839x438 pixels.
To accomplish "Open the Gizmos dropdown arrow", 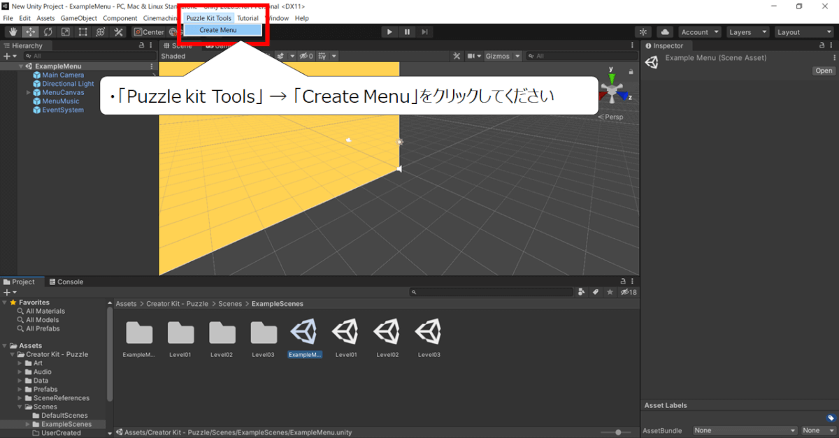I will coord(517,56).
